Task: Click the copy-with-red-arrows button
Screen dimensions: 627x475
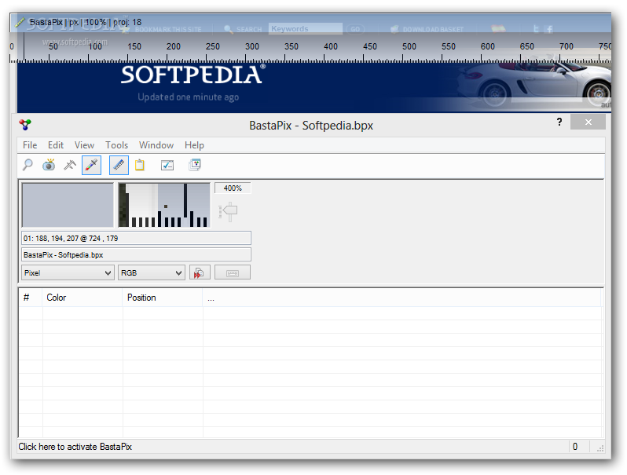Action: tap(200, 273)
